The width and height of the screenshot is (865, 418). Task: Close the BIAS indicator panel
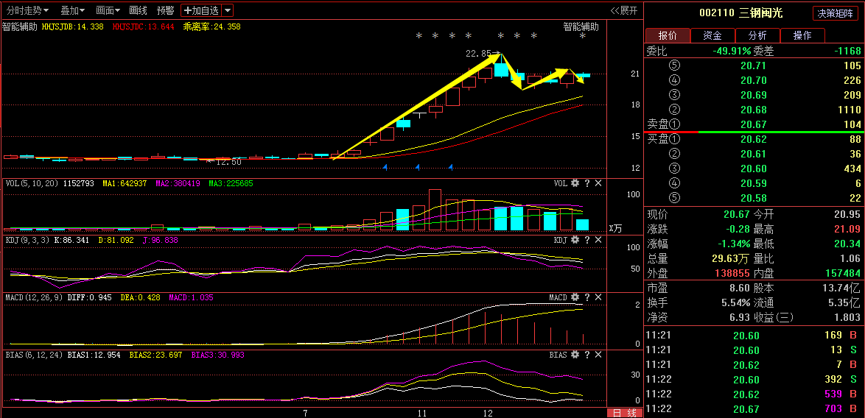pyautogui.click(x=598, y=355)
